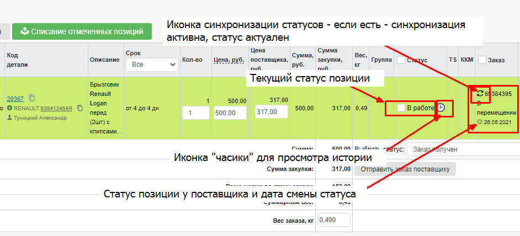Click small clock icon next to 26.05.2021
The image size is (520, 236).
[x=479, y=122]
